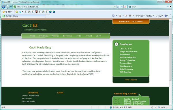Expand the Home icon dropdown arrow
The height and width of the screenshot is (110, 173).
click(x=116, y=16)
